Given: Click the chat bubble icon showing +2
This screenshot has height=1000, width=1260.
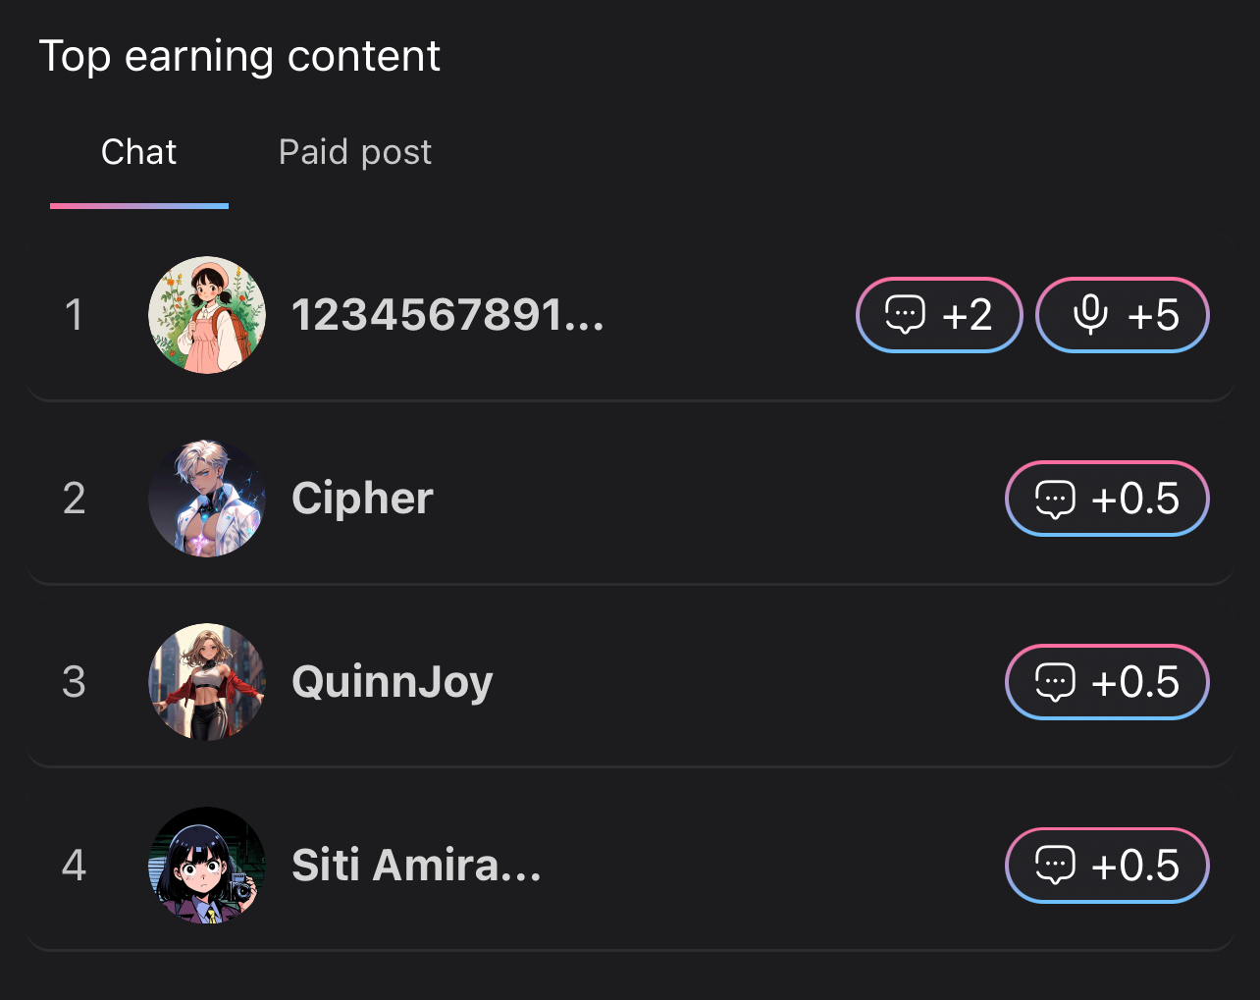Looking at the screenshot, I should point(906,315).
